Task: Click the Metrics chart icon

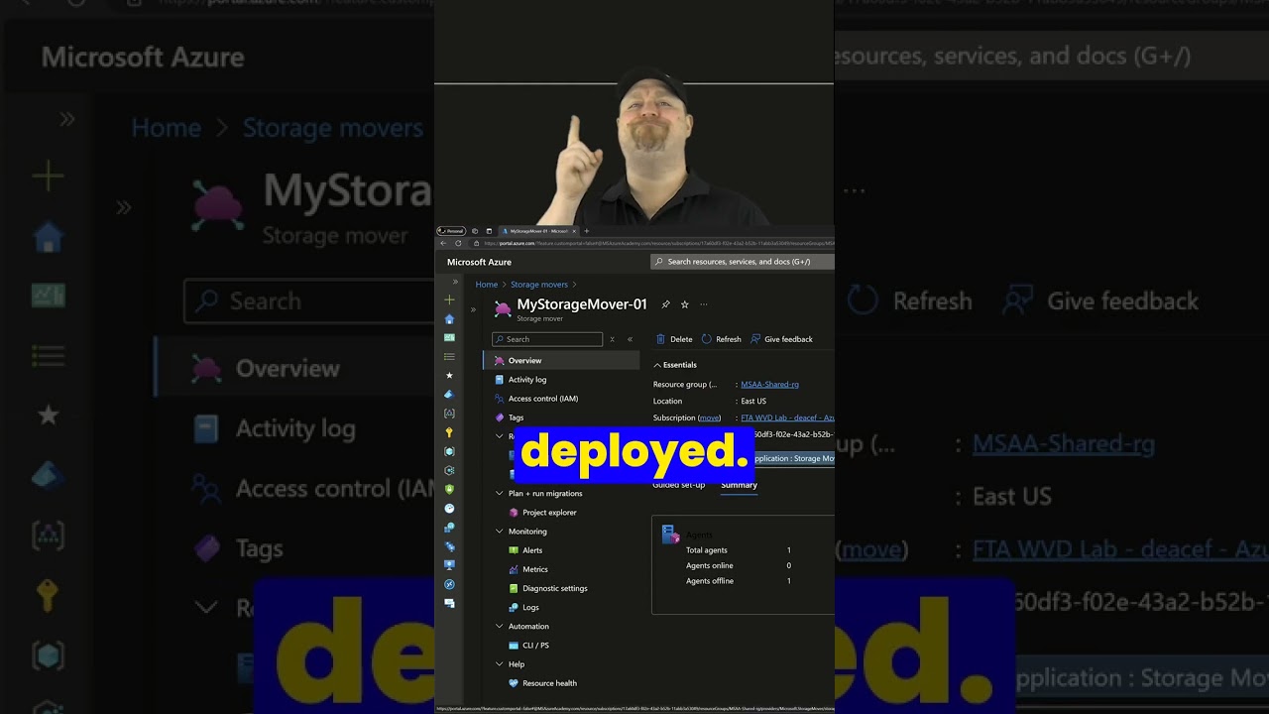Action: coord(514,569)
